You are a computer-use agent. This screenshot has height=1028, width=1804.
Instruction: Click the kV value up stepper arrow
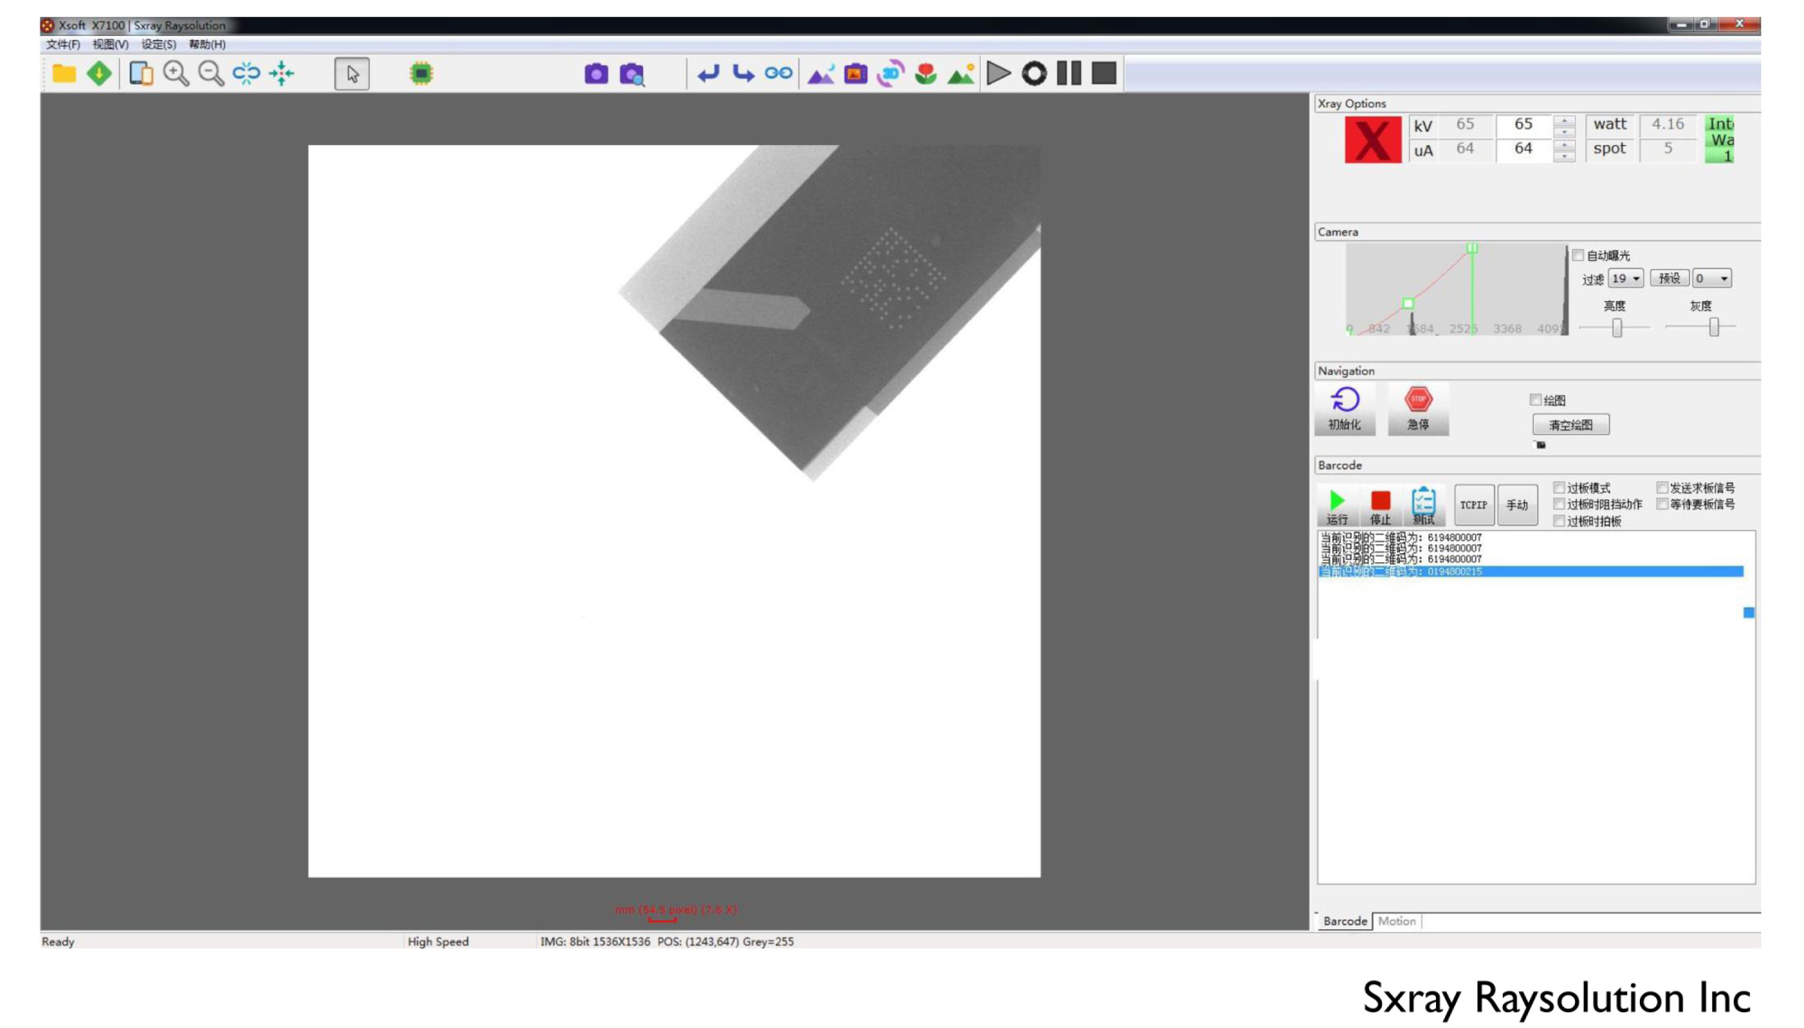pos(1564,120)
